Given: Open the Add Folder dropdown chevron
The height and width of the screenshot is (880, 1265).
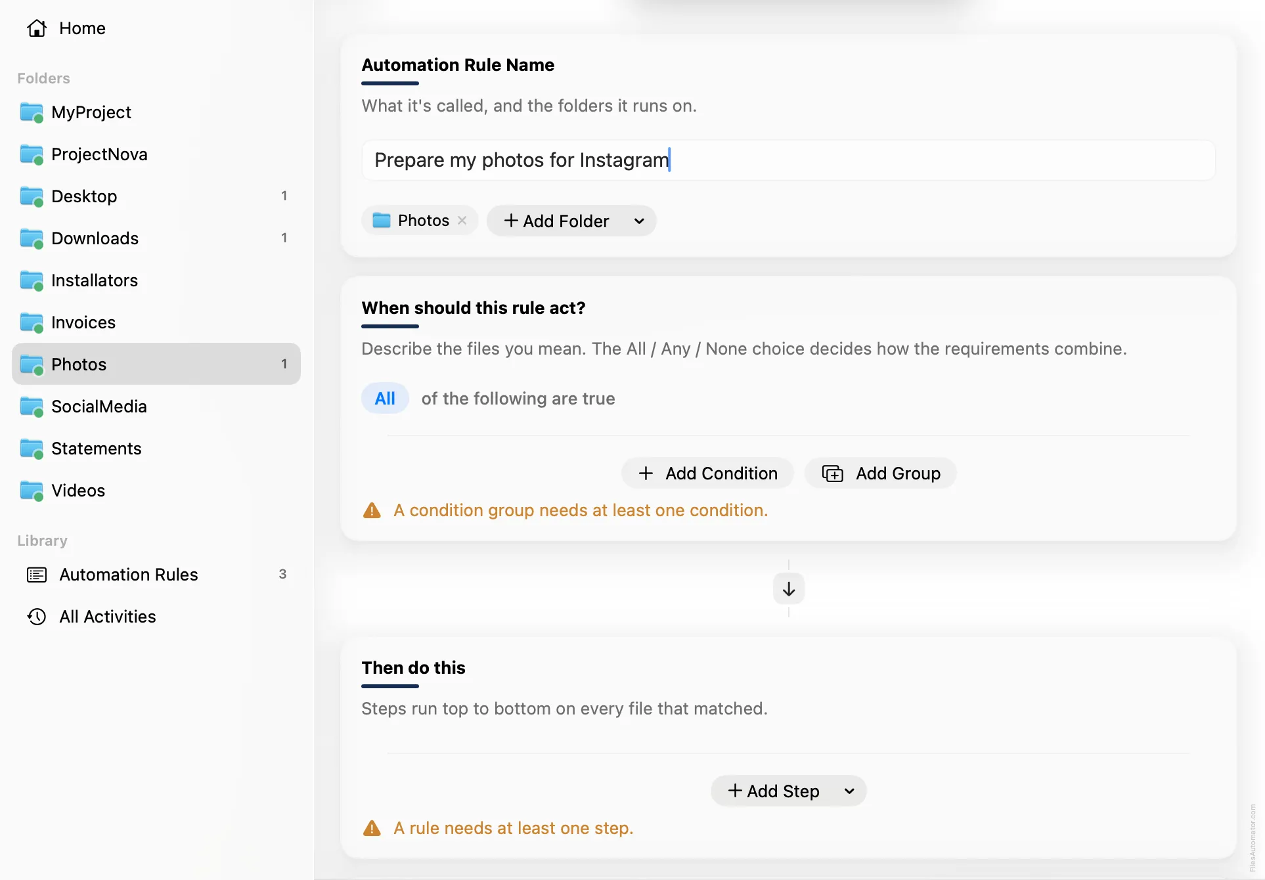Looking at the screenshot, I should (639, 221).
